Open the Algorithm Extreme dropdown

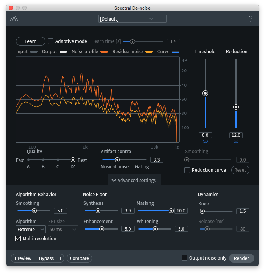pyautogui.click(x=31, y=229)
